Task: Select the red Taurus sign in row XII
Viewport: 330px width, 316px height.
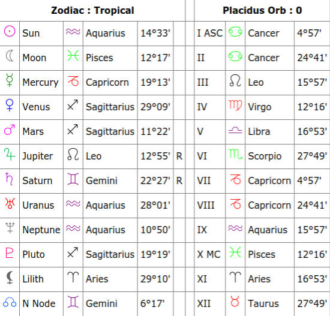Action: (235, 301)
